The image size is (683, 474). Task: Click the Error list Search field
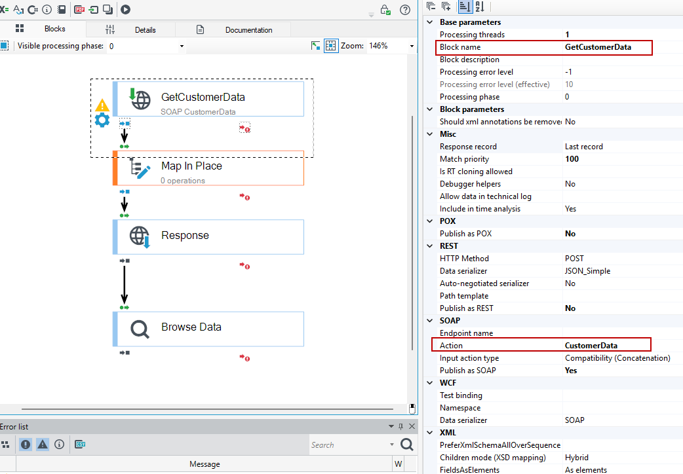(353, 445)
